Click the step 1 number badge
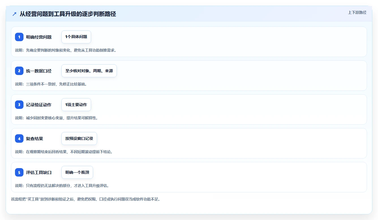Image resolution: width=378 pixels, height=220 pixels. (19, 37)
